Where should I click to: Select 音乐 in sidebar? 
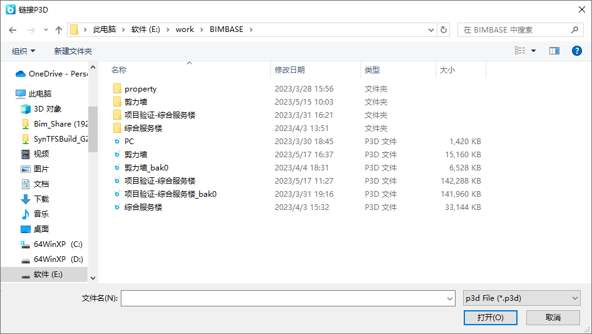[35, 214]
